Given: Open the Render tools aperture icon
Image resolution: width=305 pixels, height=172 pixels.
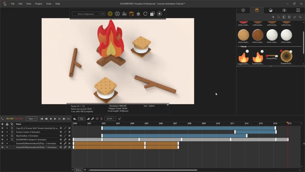Looking at the screenshot, I should coord(159,14).
